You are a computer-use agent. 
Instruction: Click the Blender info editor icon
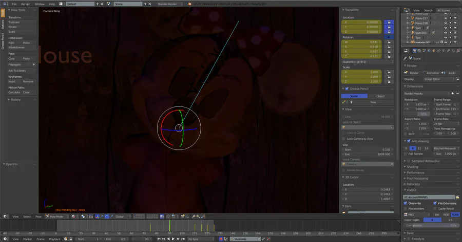pyautogui.click(x=5, y=4)
